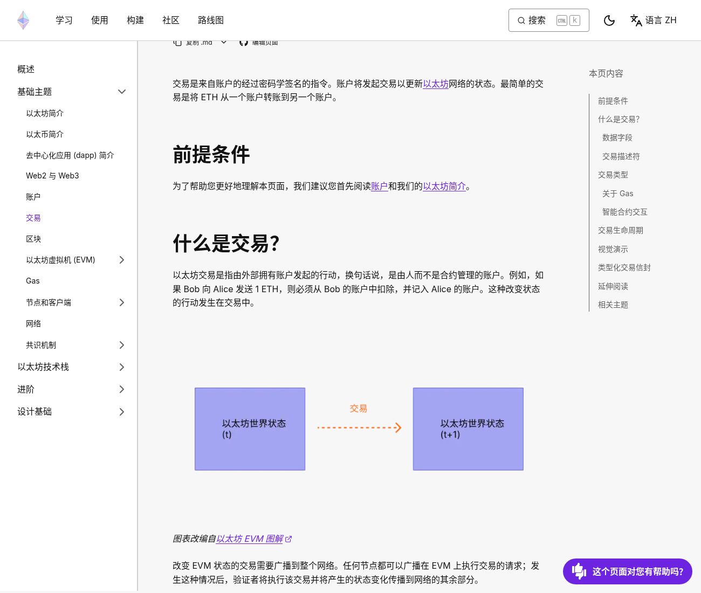Open 去中心化应用 (dapp) 简介 sidebar page
This screenshot has width=701, height=593.
coord(70,155)
